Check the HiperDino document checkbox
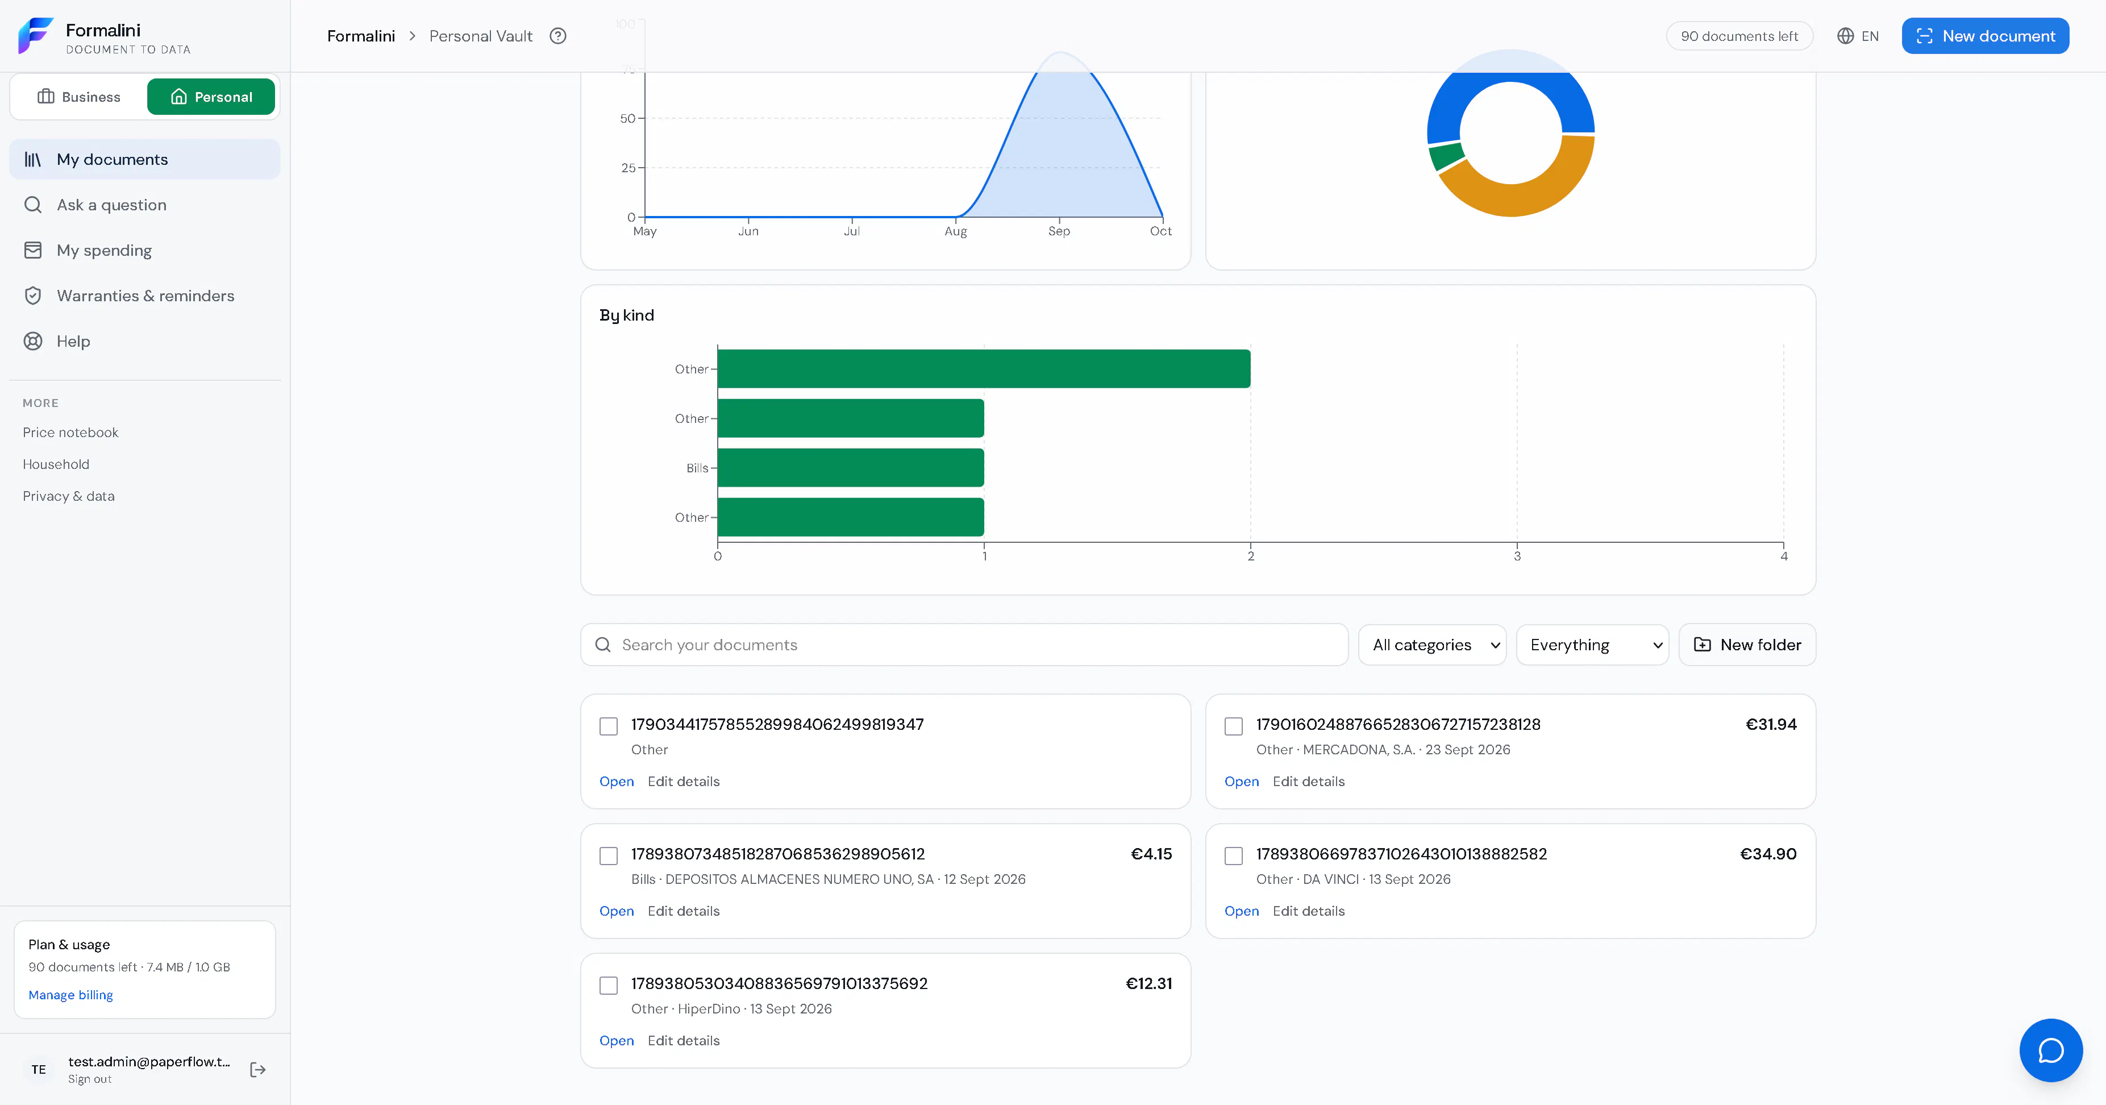2106x1105 pixels. [608, 984]
